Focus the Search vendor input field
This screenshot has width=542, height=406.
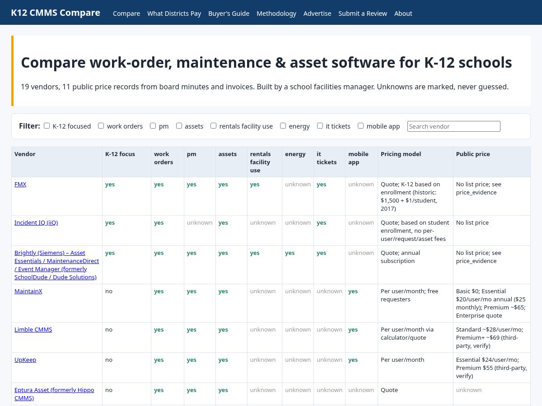pos(454,126)
